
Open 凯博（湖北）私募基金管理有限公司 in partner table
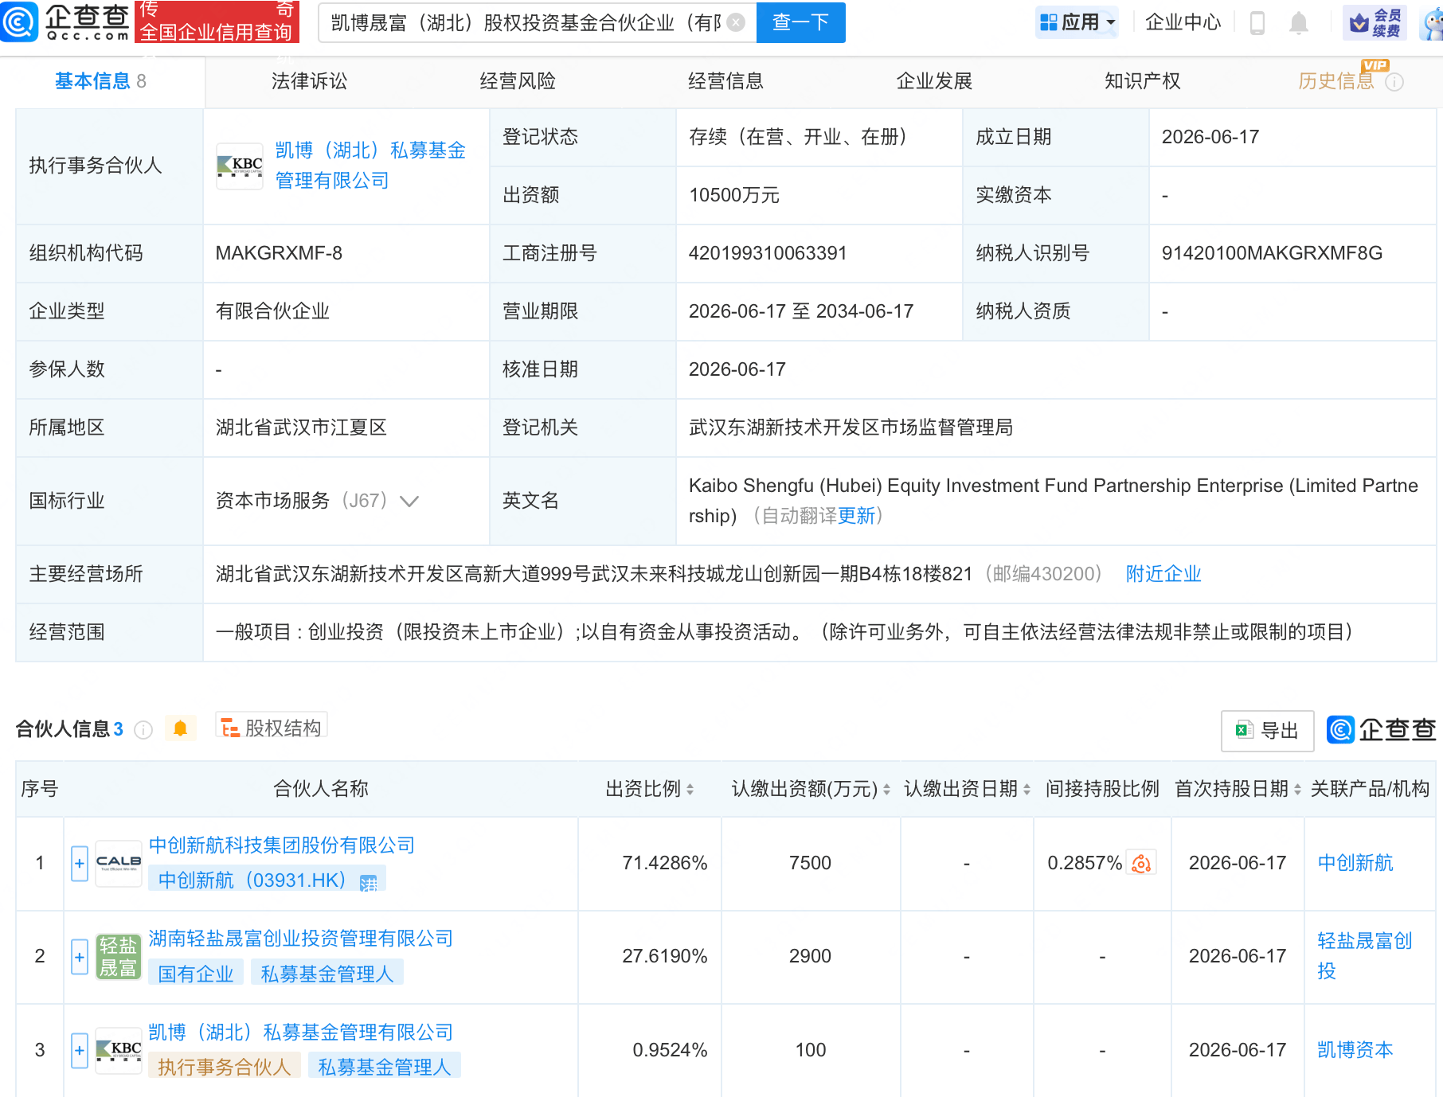pyautogui.click(x=300, y=1033)
